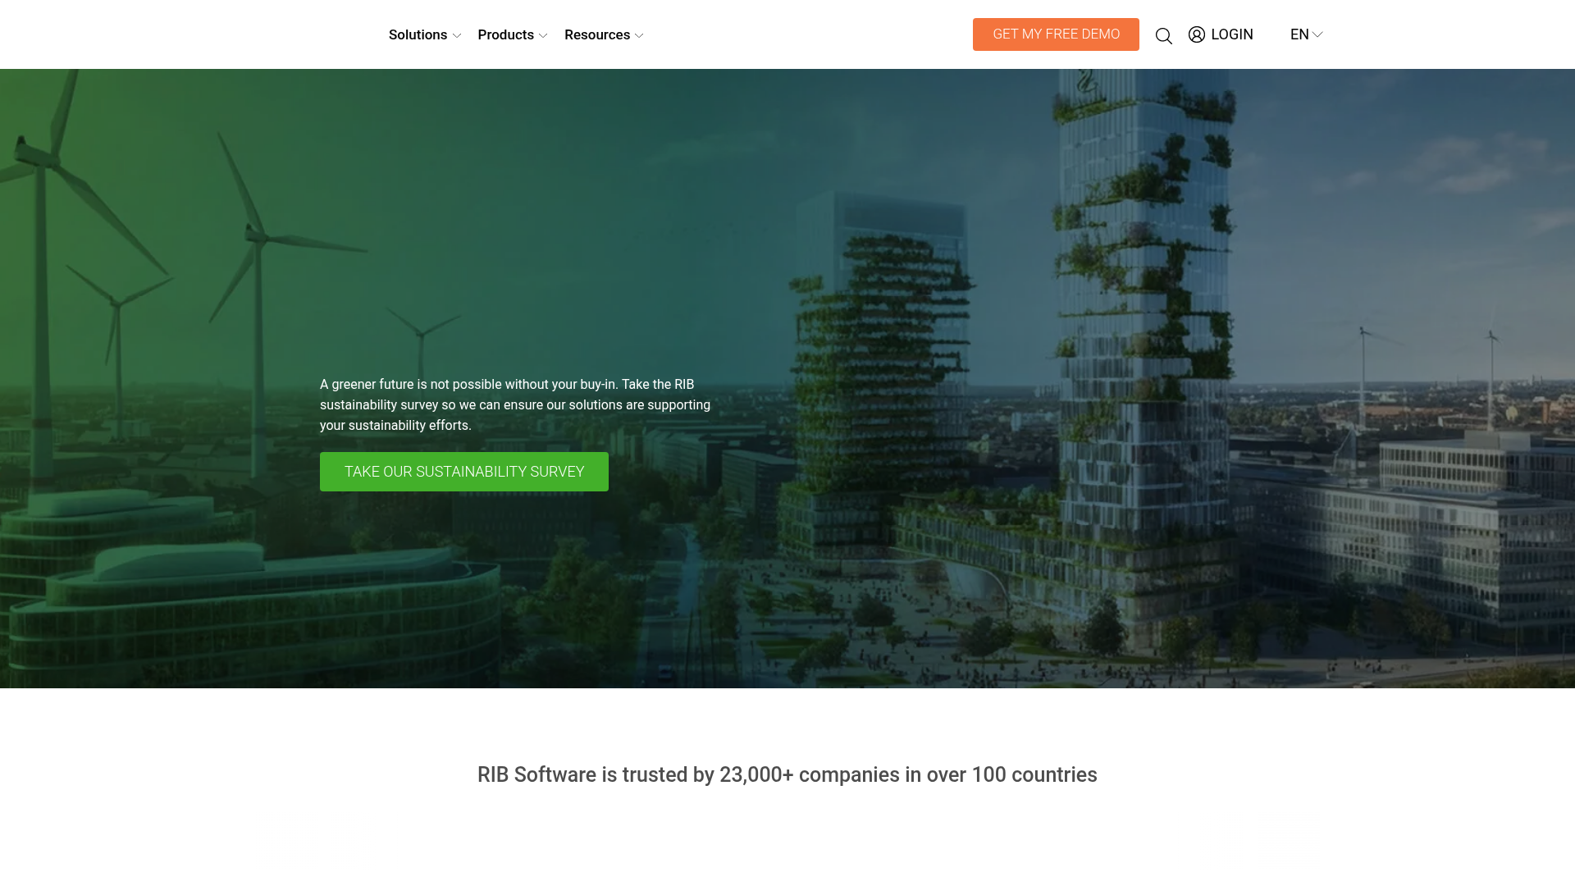Click the Products navigation label
This screenshot has height=886, width=1575.
[x=505, y=34]
